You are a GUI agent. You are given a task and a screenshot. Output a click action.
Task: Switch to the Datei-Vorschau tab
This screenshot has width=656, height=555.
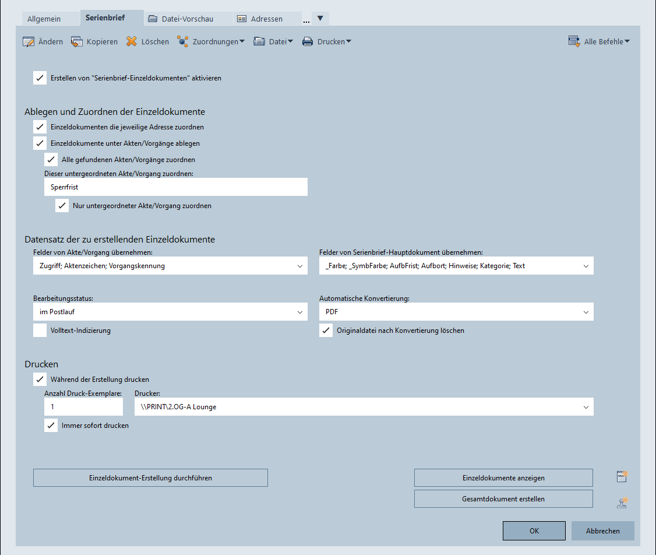[181, 19]
